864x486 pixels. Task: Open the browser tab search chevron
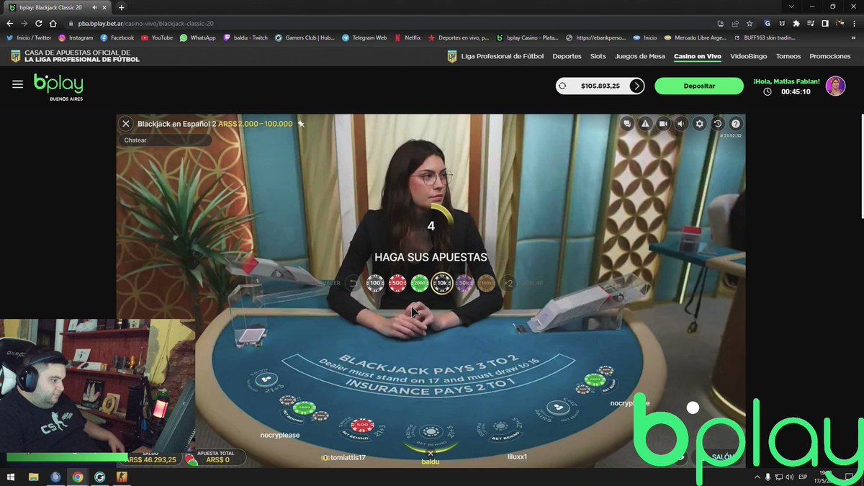[792, 6]
